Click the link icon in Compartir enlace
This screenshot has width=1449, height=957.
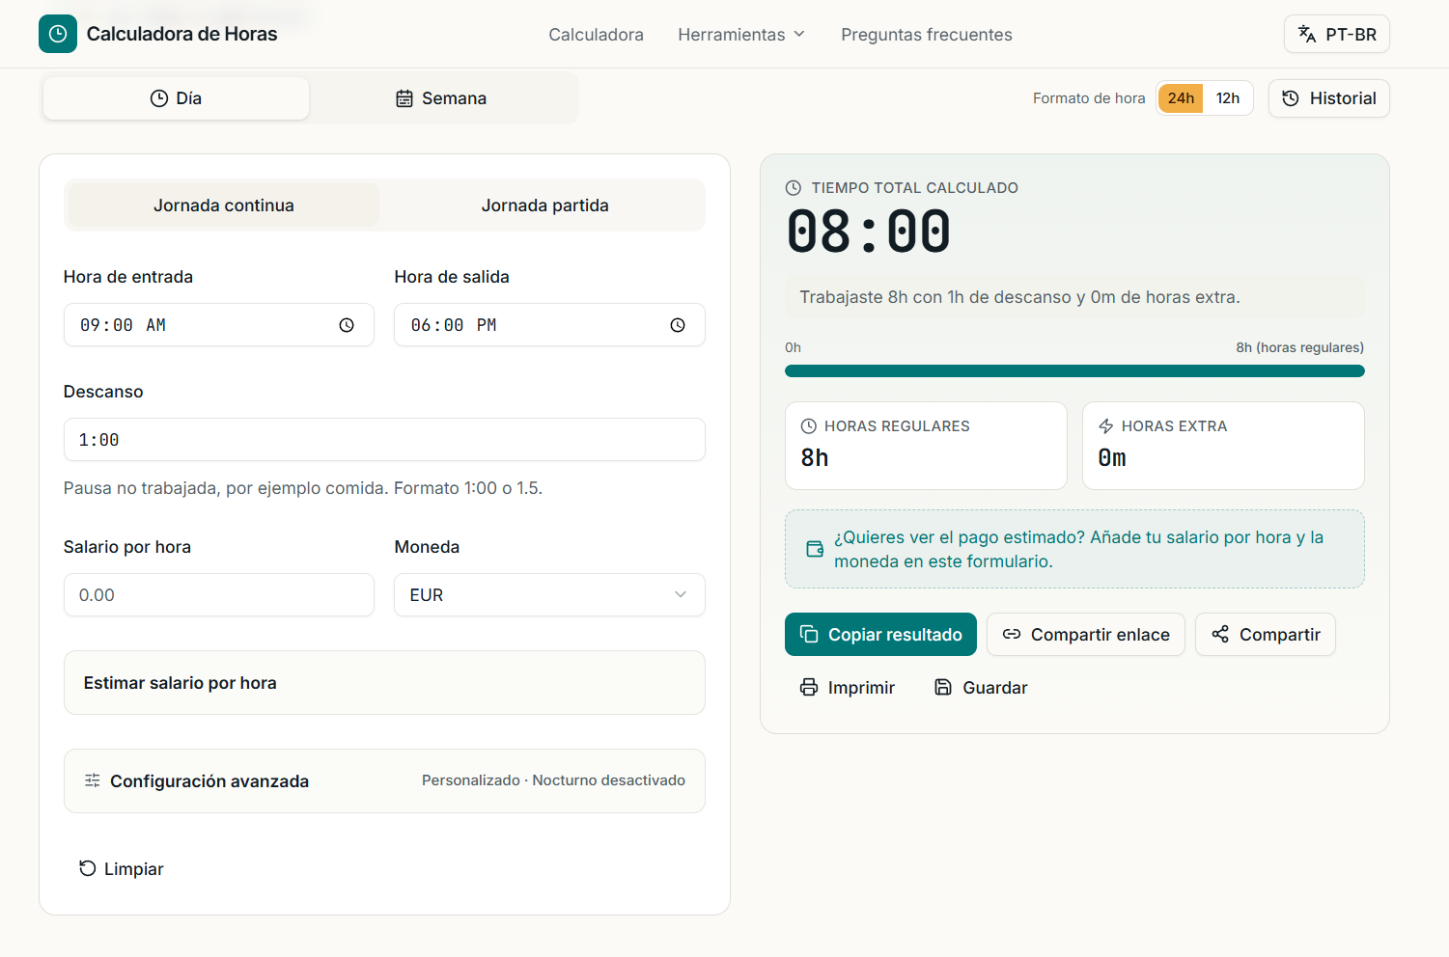click(1012, 634)
